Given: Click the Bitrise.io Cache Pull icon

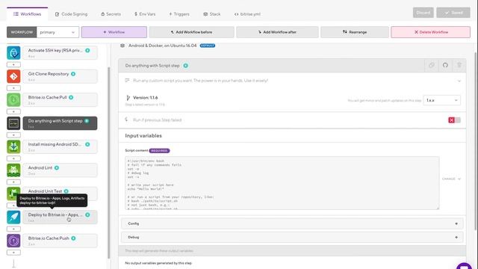Looking at the screenshot, I should click(x=13, y=99).
